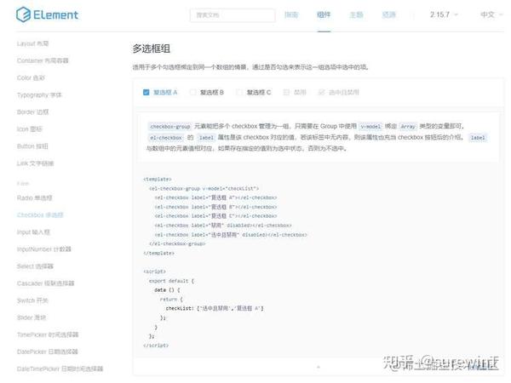Select Checkbox 多选框 in the sidebar
Viewport: 511px width, 383px height.
coord(40,215)
